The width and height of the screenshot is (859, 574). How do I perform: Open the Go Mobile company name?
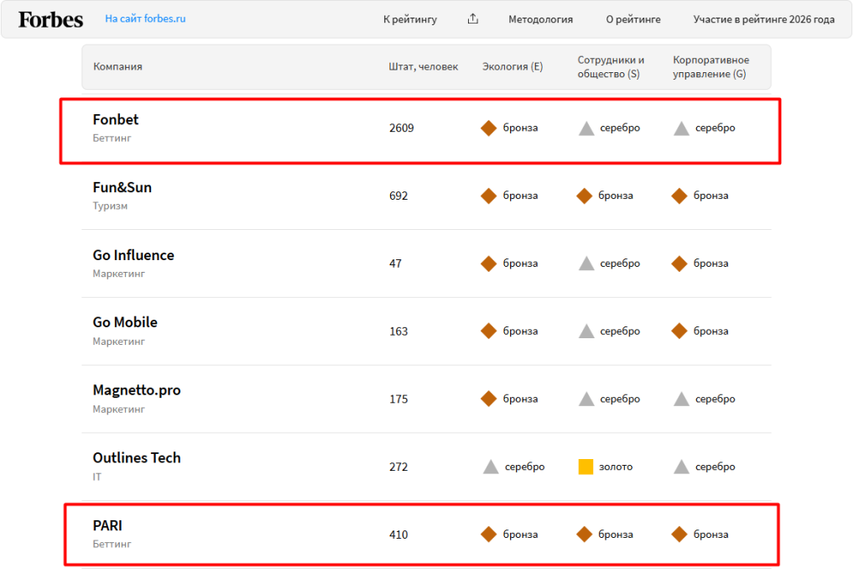[x=125, y=322]
